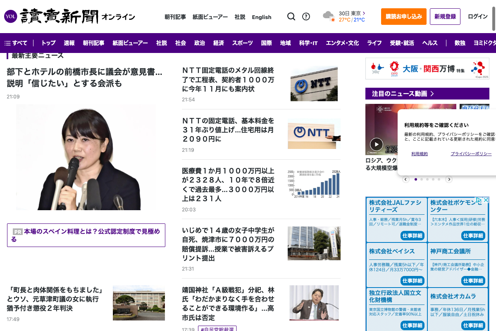Image resolution: width=496 pixels, height=331 pixels.
Task: Click the AdChoices triangle icon on the ad
Action: (479, 200)
